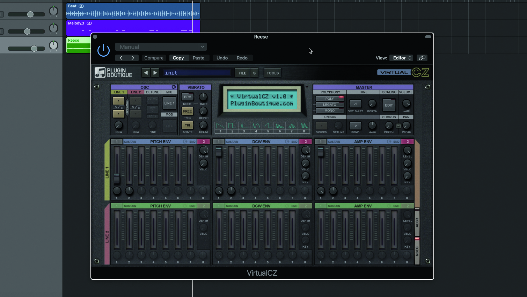Switch envelope view to ADSR
The height and width of the screenshot is (297, 527).
pyautogui.click(x=417, y=222)
